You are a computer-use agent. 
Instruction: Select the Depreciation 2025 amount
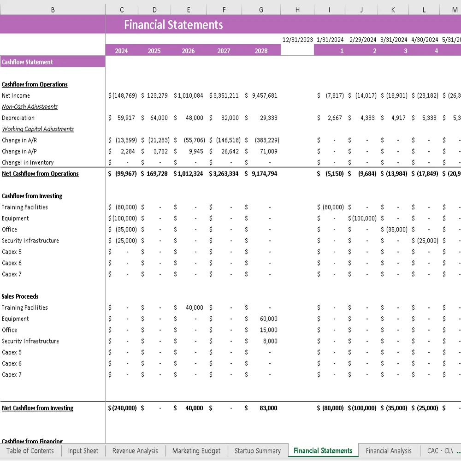coord(154,118)
